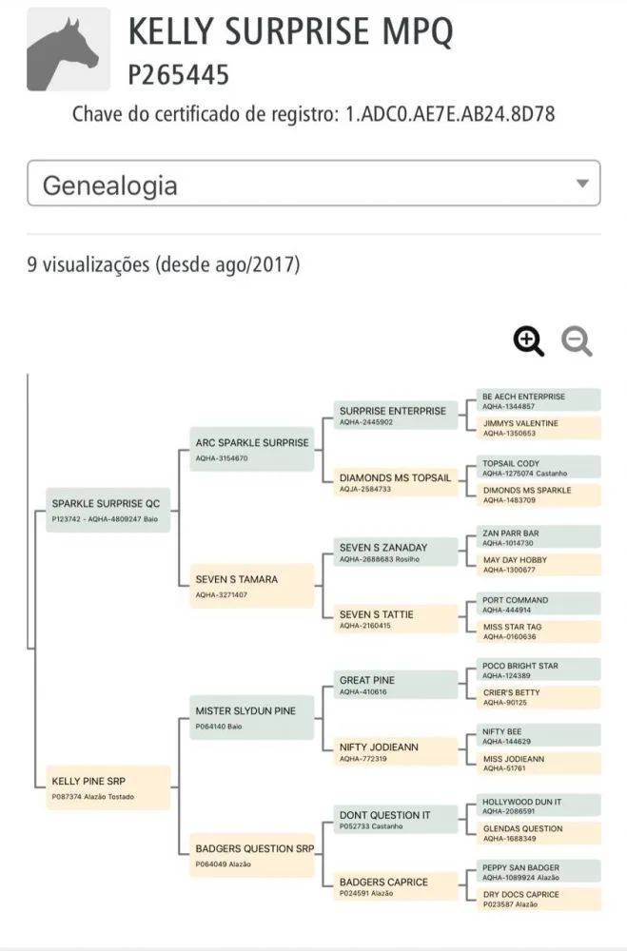Click the Genealogia dropdown arrow
The image size is (627, 951).
(582, 184)
